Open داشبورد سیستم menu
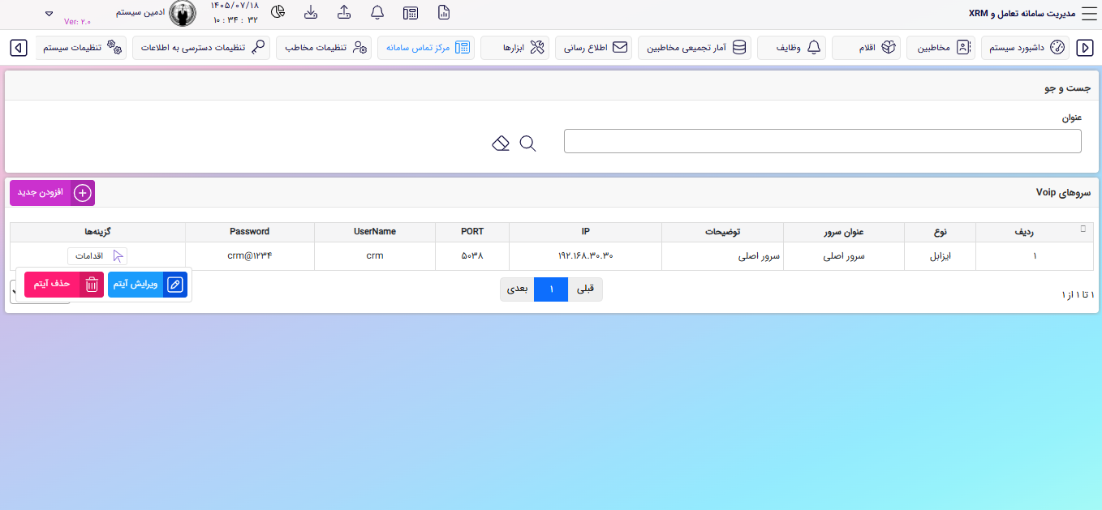1102x510 pixels. click(1025, 48)
